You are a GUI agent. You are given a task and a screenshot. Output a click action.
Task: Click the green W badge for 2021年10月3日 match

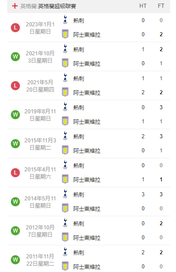pos(15,57)
